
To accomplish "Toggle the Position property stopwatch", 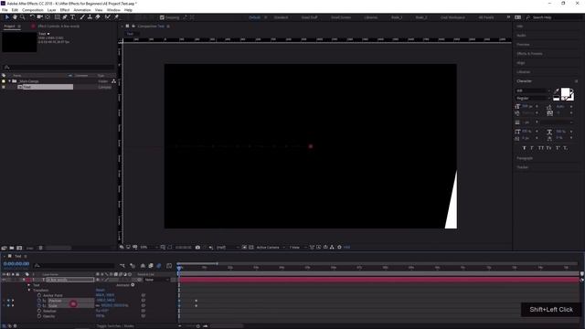I will coord(39,301).
